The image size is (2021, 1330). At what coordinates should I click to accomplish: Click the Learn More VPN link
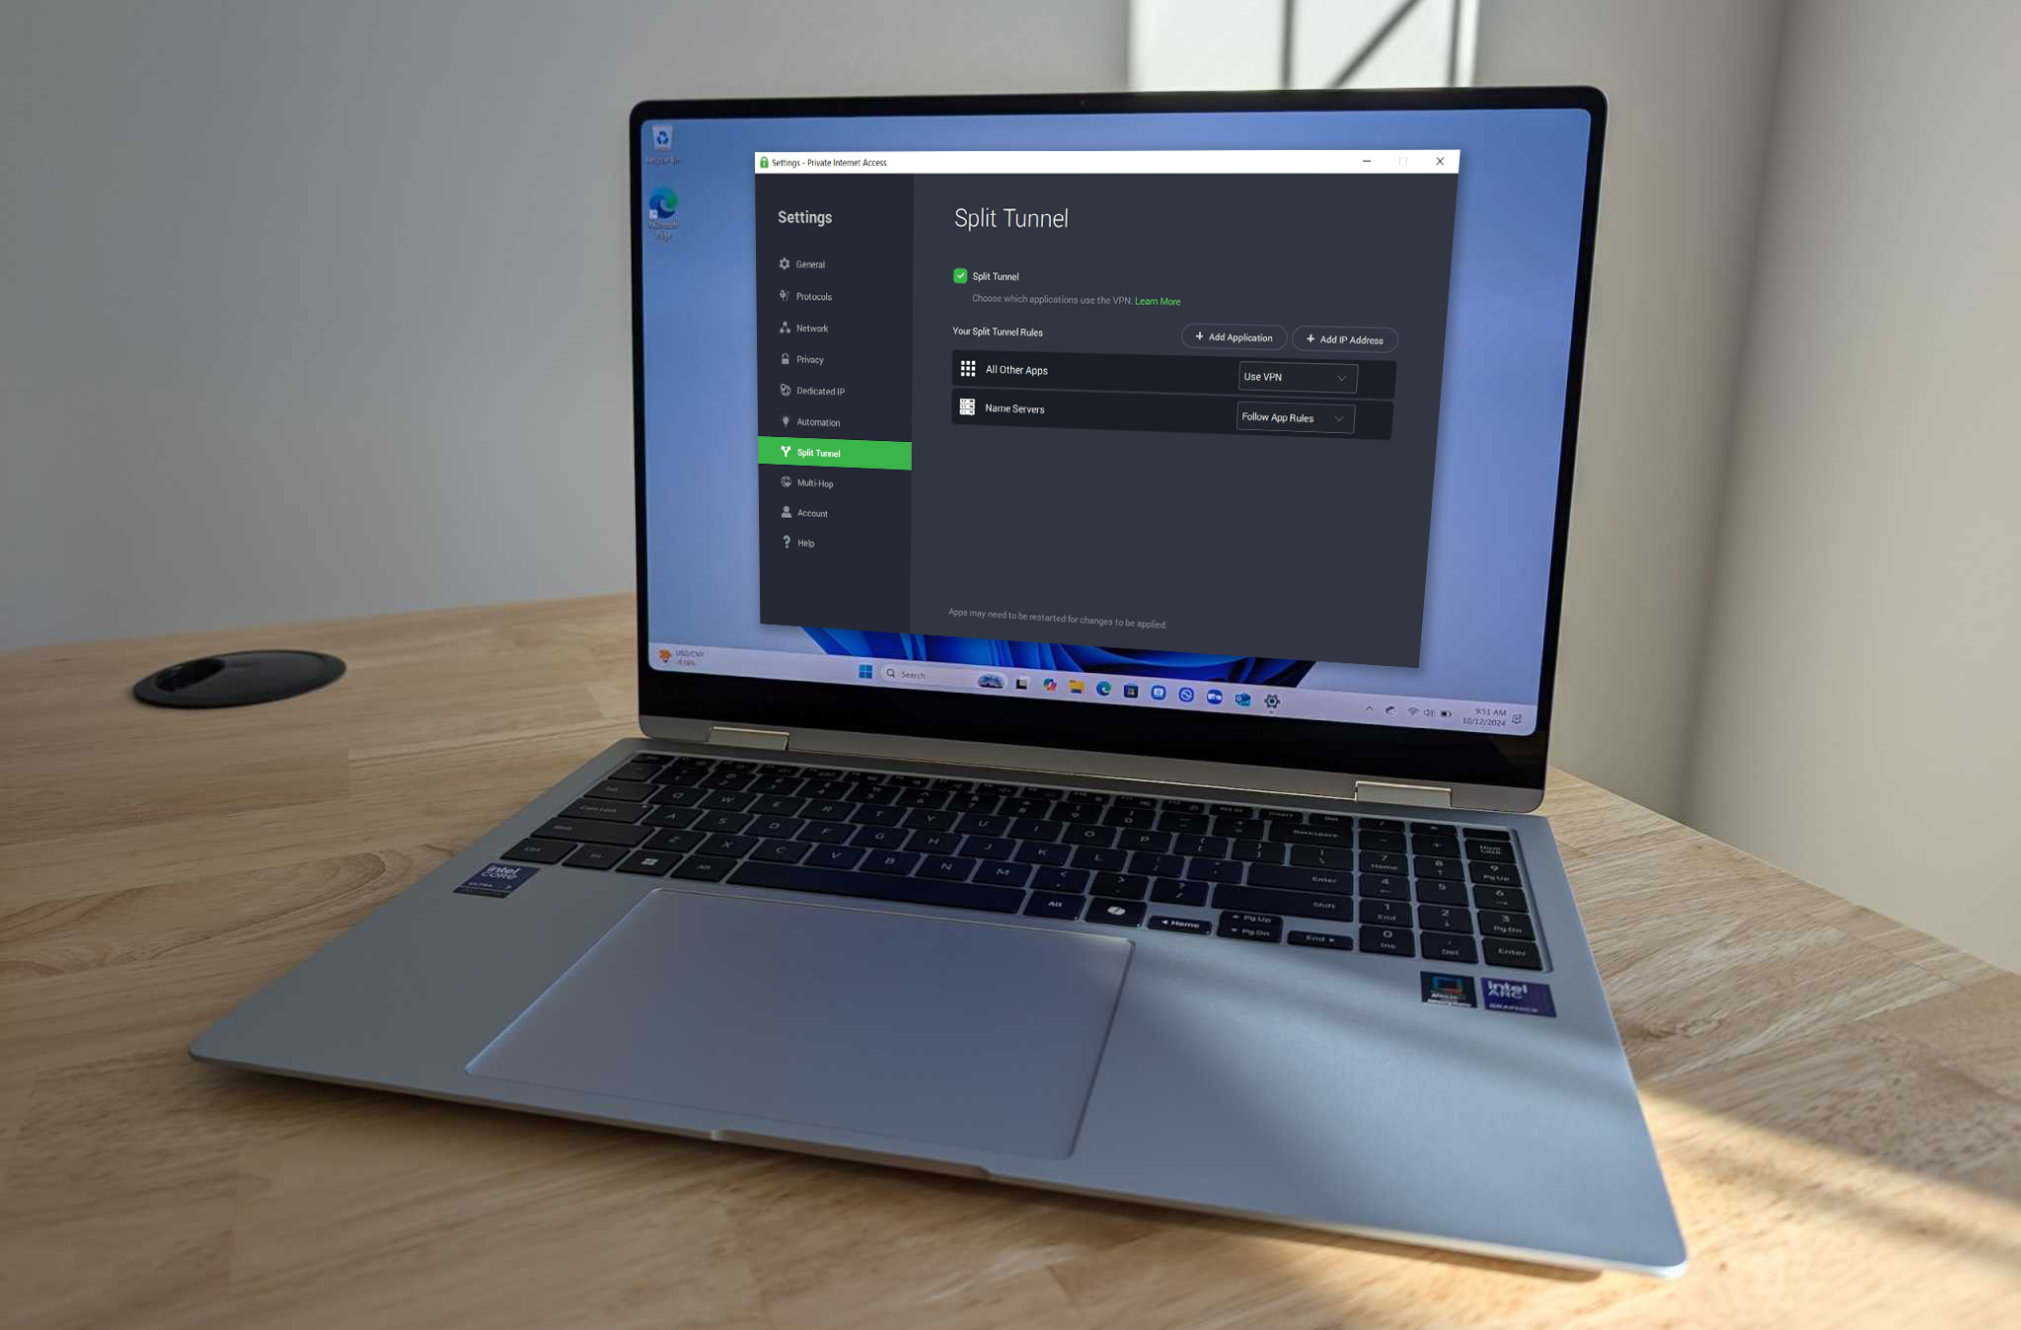1156,300
